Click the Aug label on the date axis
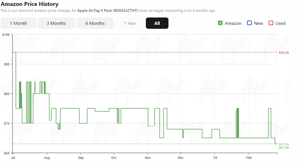 coord(47,157)
